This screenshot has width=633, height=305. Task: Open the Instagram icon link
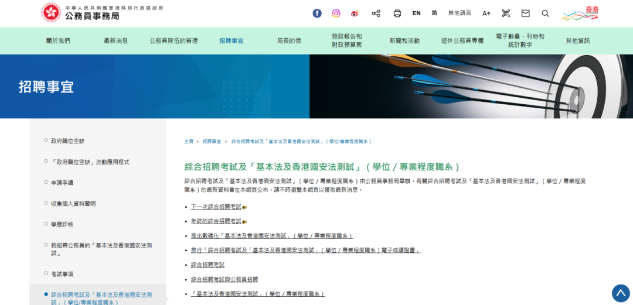pos(336,13)
